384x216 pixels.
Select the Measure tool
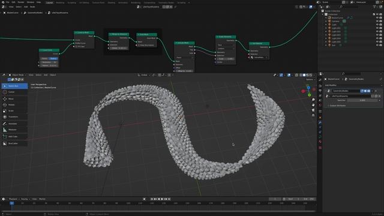point(14,130)
